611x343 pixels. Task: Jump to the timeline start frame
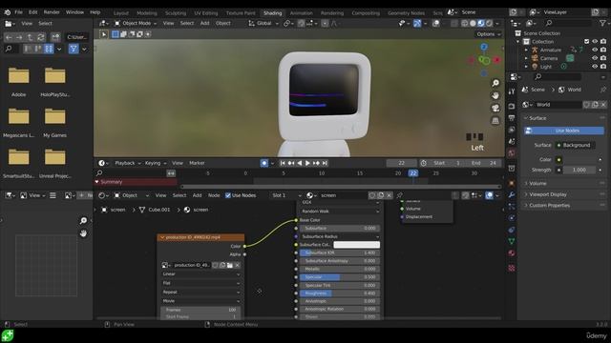point(283,163)
